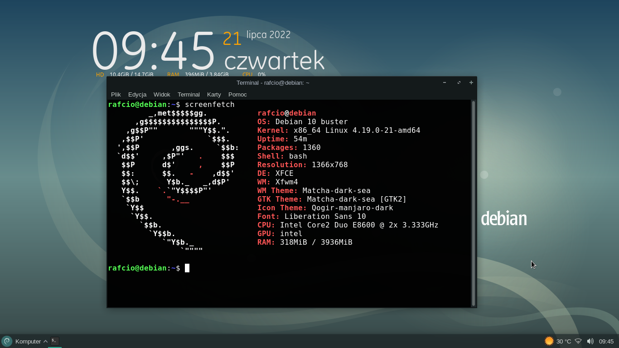Image resolution: width=619 pixels, height=348 pixels.
Task: Click the Debian swirl start menu icon
Action: pos(7,341)
